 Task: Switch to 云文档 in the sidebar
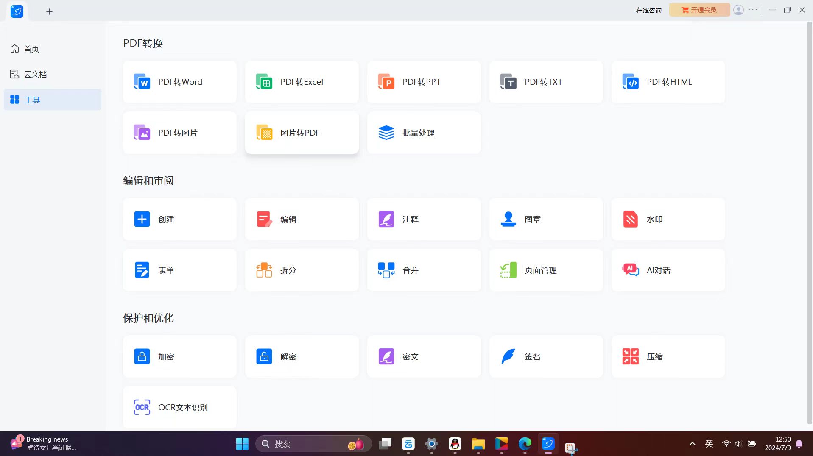click(35, 74)
